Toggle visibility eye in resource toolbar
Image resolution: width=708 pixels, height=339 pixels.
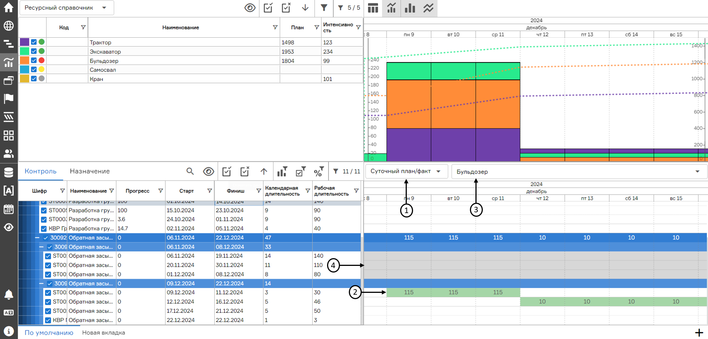[x=250, y=8]
